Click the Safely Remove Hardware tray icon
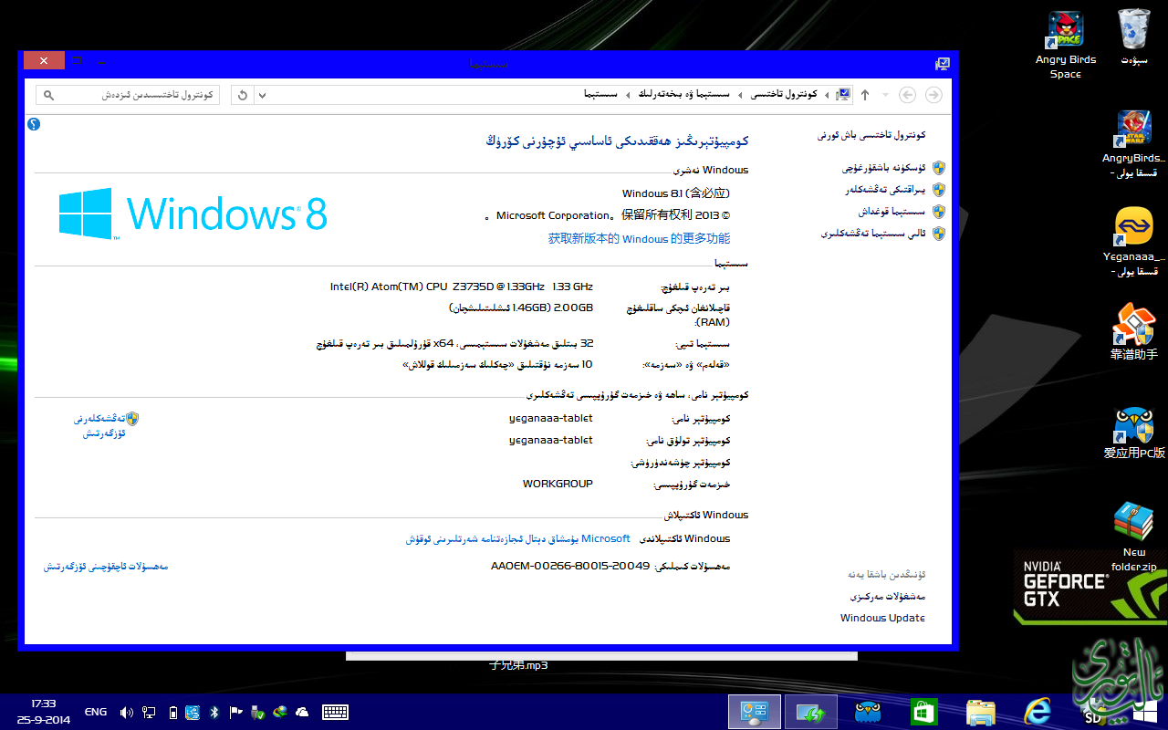 [x=257, y=712]
